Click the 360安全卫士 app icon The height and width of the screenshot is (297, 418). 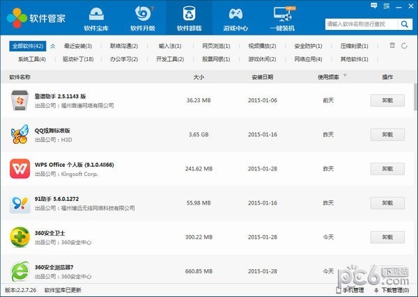(x=19, y=236)
